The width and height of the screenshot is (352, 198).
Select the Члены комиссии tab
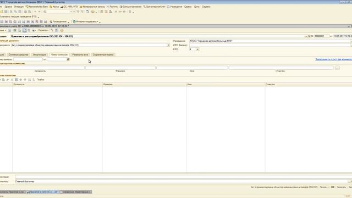(x=59, y=55)
